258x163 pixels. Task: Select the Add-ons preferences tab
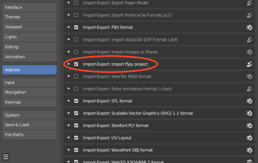tap(29, 70)
